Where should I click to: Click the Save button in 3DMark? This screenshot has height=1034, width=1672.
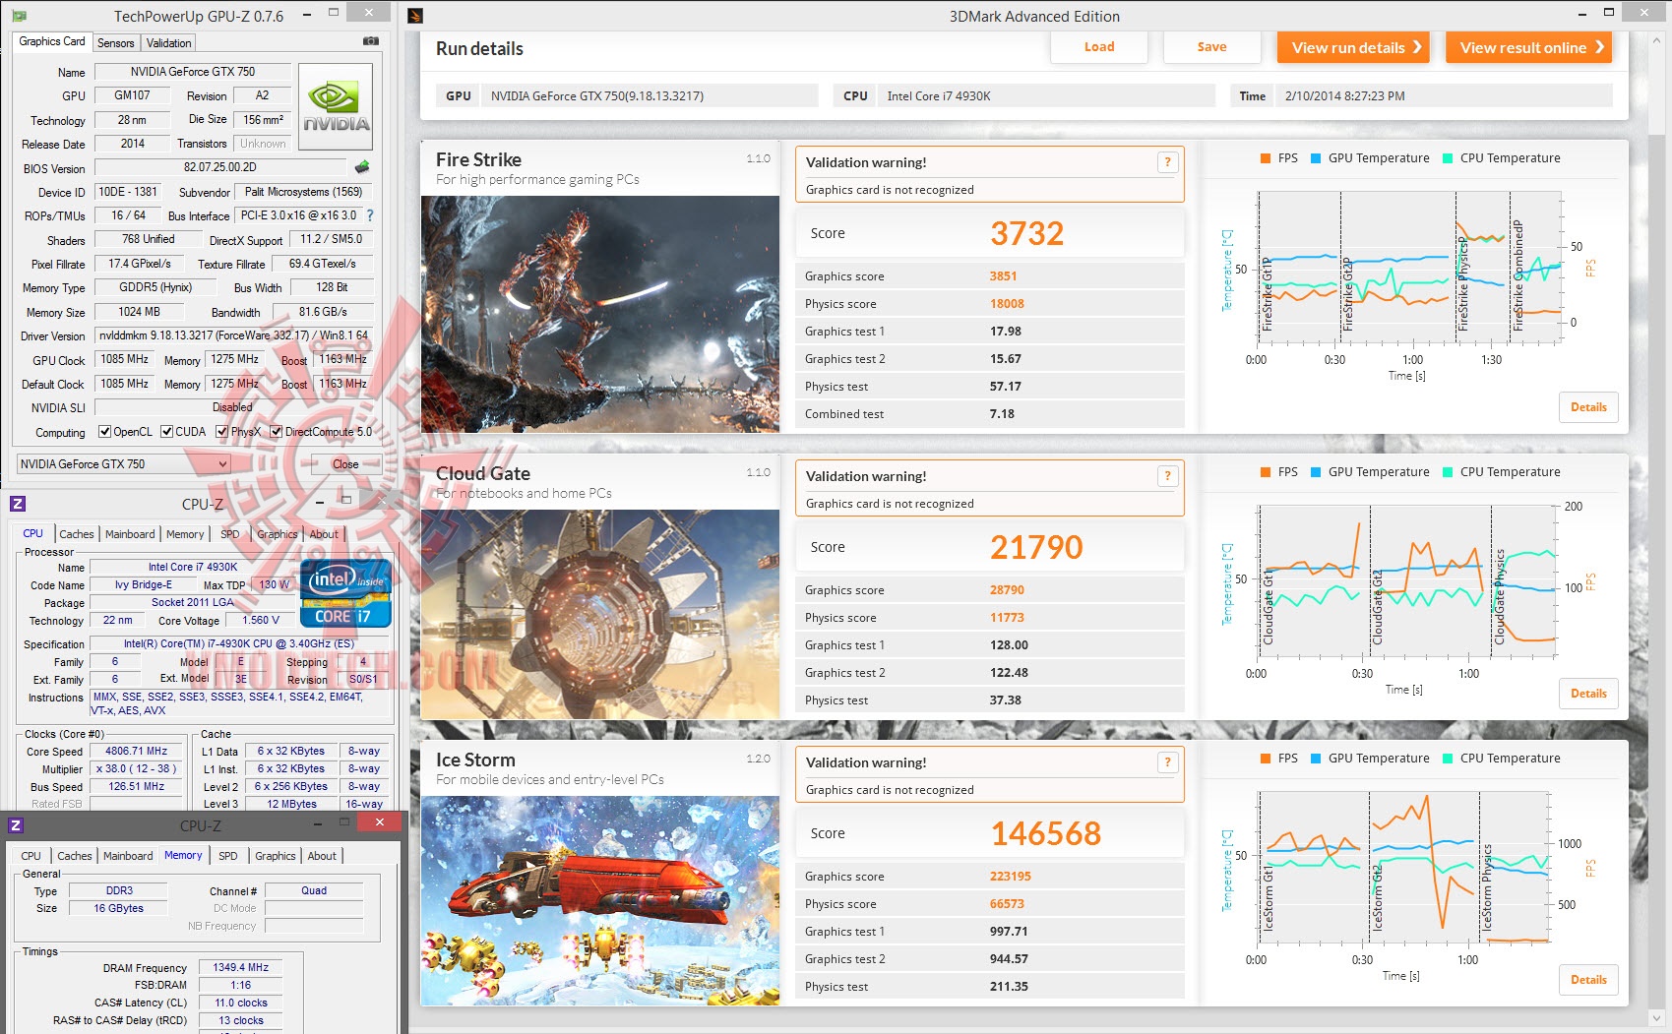[1211, 47]
